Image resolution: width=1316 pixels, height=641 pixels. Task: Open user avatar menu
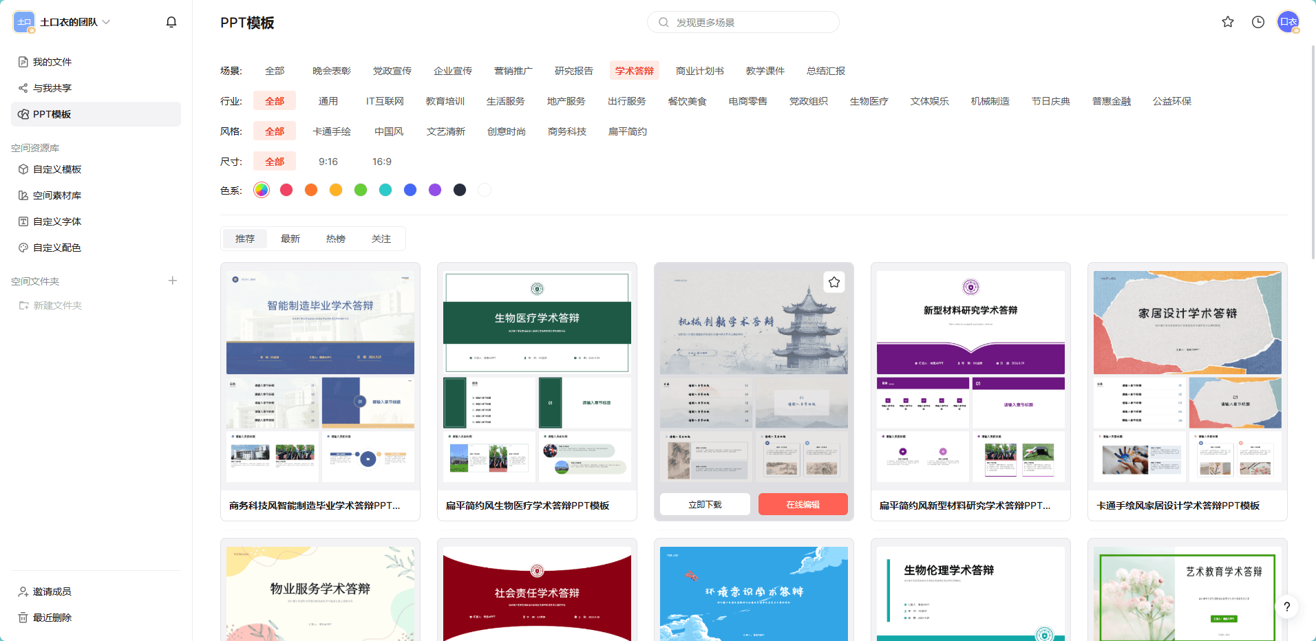pyautogui.click(x=1288, y=22)
